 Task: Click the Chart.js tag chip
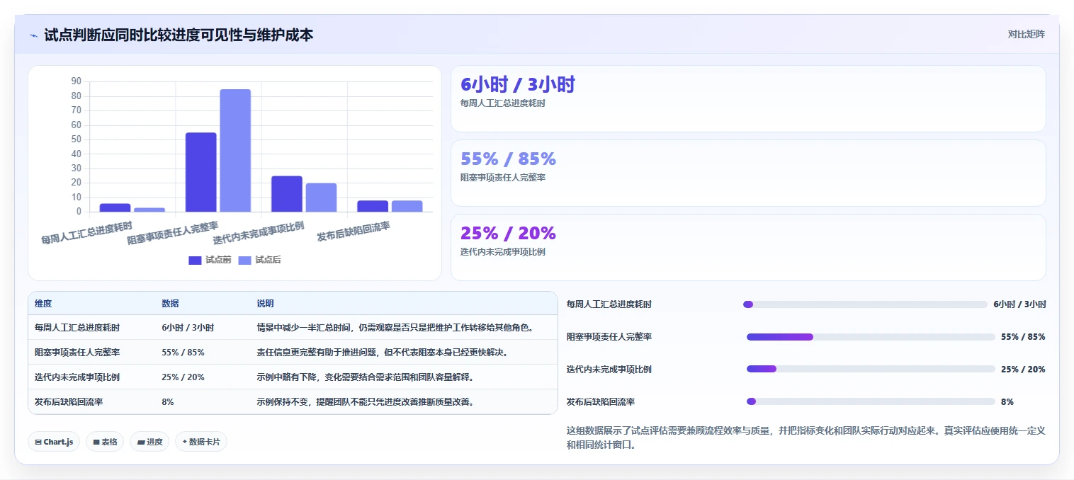55,442
